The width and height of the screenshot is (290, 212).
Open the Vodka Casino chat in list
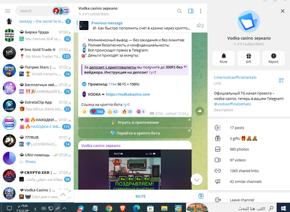click(x=37, y=193)
